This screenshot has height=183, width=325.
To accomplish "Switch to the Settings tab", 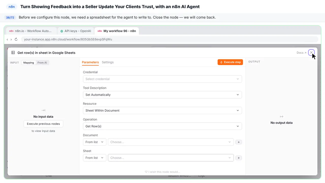I will click(108, 62).
